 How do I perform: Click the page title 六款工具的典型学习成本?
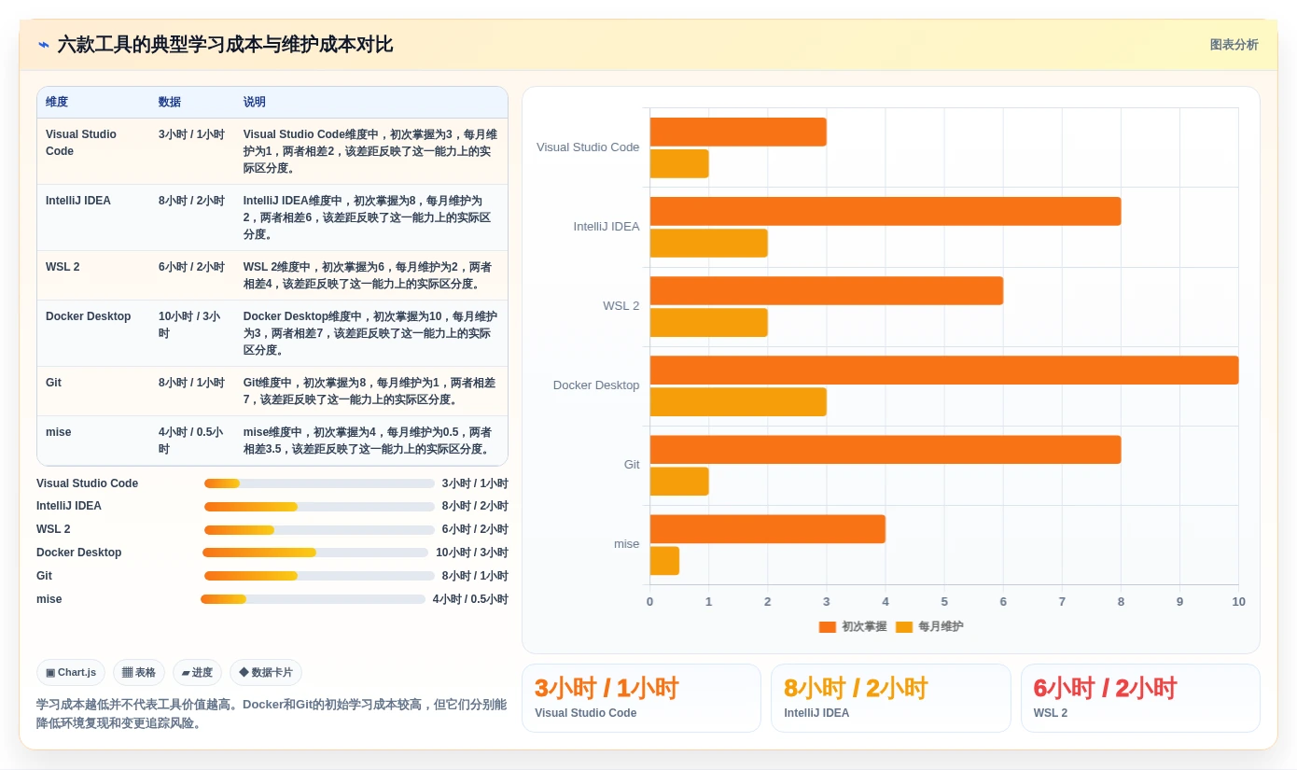click(x=225, y=45)
